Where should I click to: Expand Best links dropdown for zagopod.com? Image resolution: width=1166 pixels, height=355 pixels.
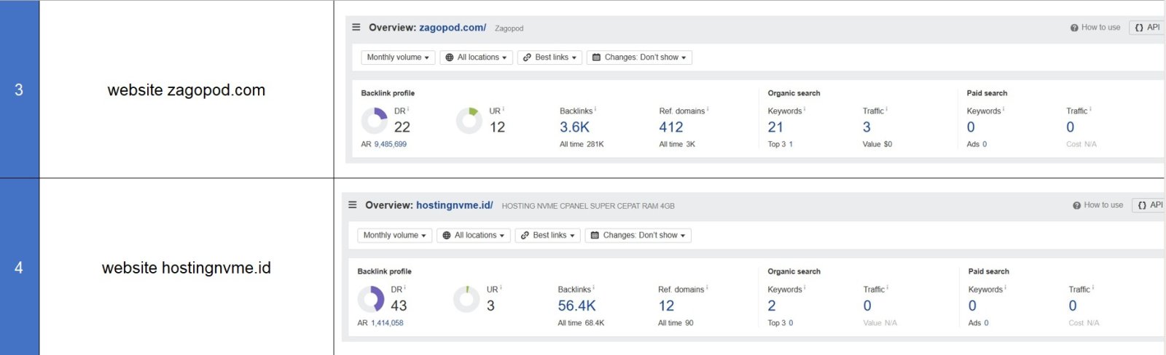click(549, 57)
